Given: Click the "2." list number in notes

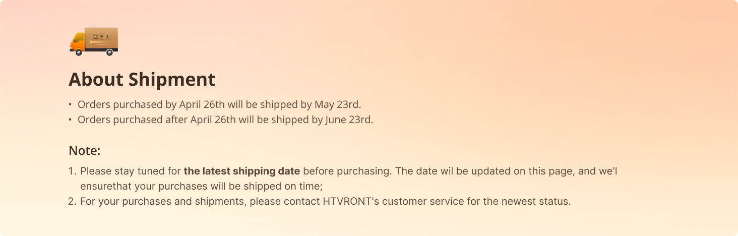Looking at the screenshot, I should [72, 201].
